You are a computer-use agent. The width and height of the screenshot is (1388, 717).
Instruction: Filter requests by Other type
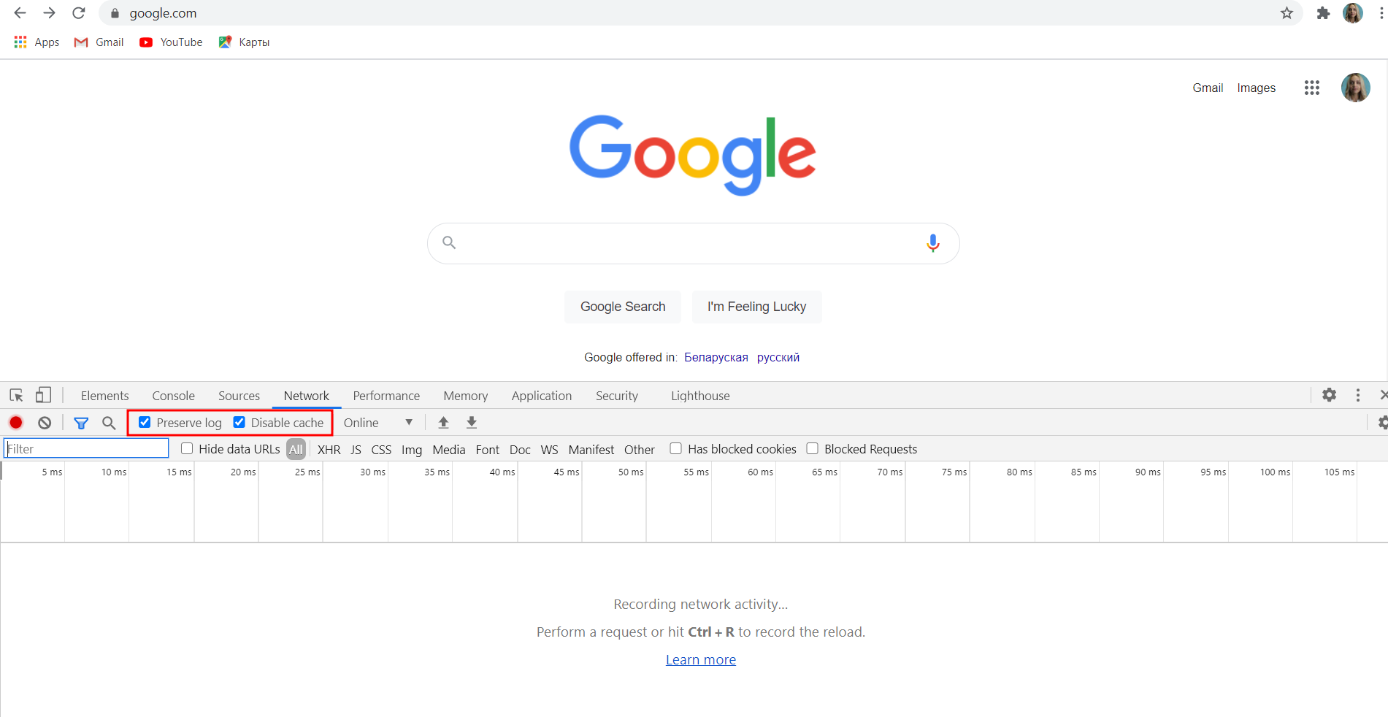tap(639, 449)
